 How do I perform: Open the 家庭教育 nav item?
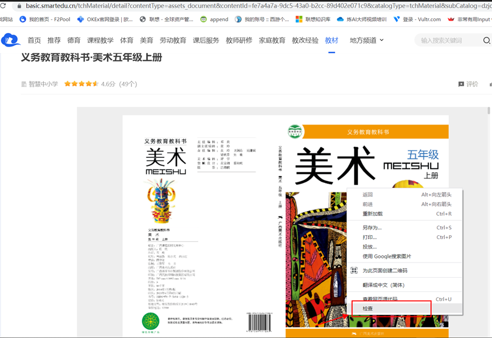tap(272, 40)
